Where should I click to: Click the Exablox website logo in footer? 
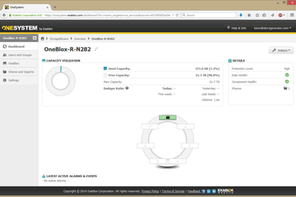(x=225, y=191)
